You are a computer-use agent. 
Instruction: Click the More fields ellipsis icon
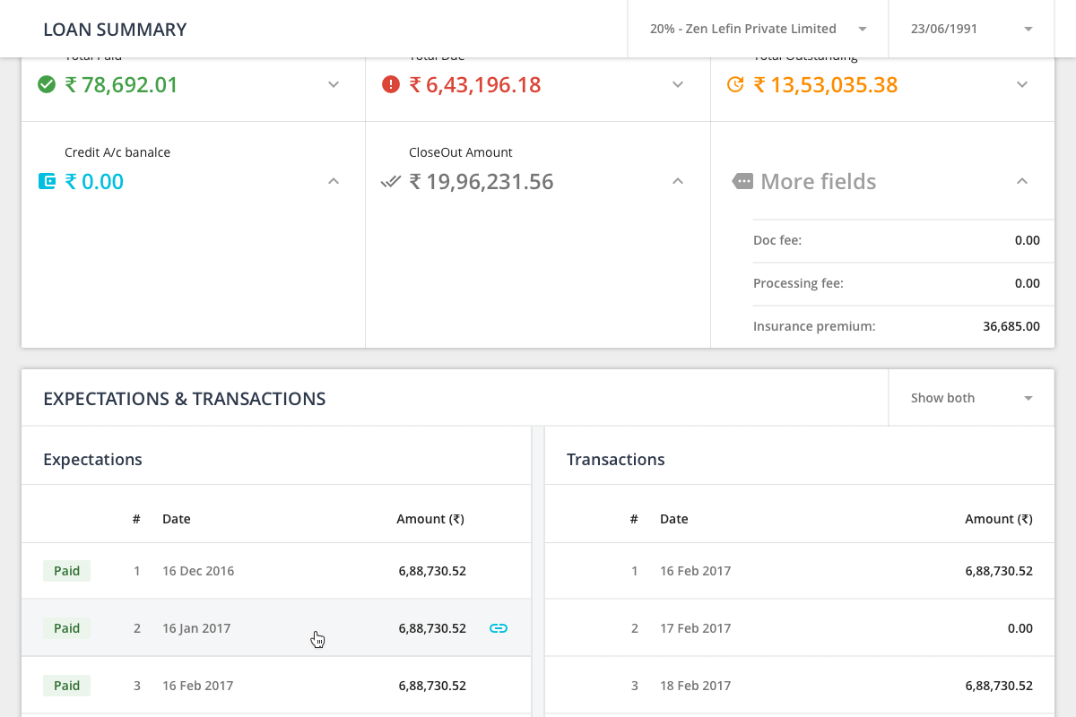click(x=742, y=181)
